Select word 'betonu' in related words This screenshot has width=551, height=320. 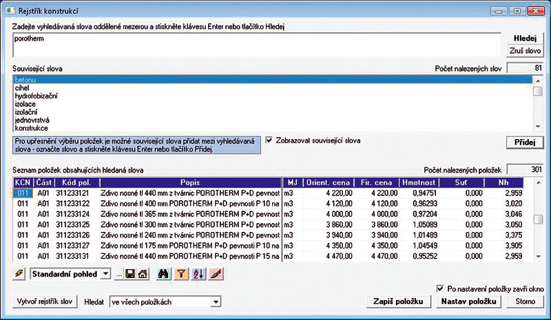point(273,80)
